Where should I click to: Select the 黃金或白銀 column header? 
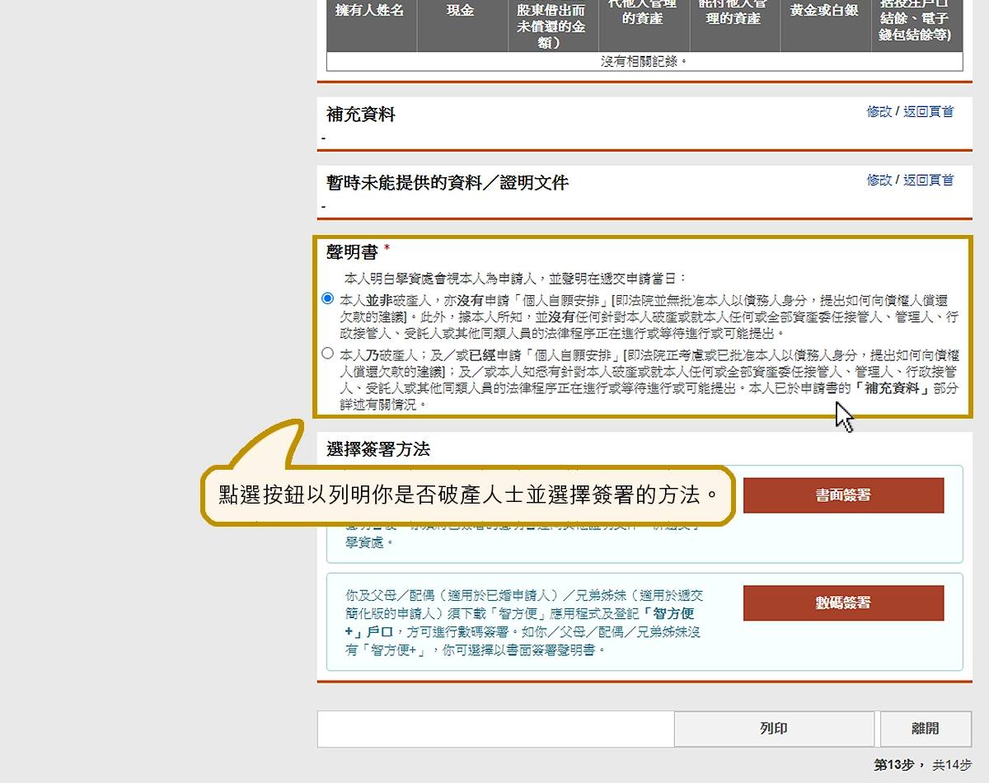tap(825, 12)
